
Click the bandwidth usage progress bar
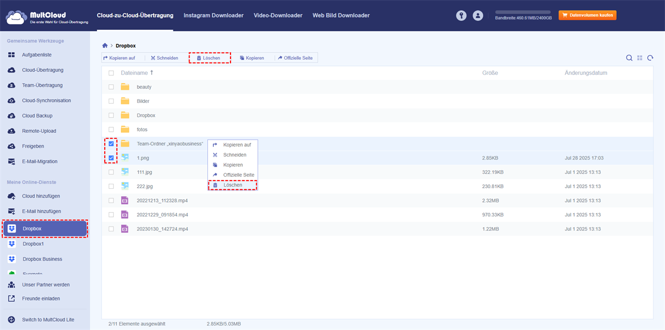tap(523, 12)
